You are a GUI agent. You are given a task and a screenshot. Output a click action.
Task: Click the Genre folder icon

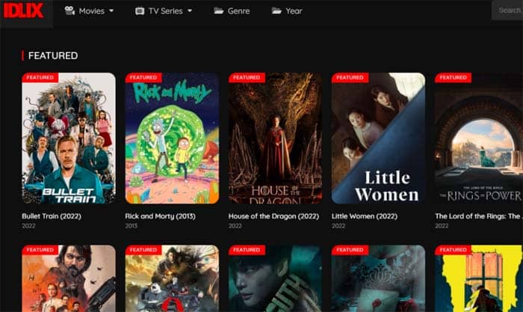point(219,11)
